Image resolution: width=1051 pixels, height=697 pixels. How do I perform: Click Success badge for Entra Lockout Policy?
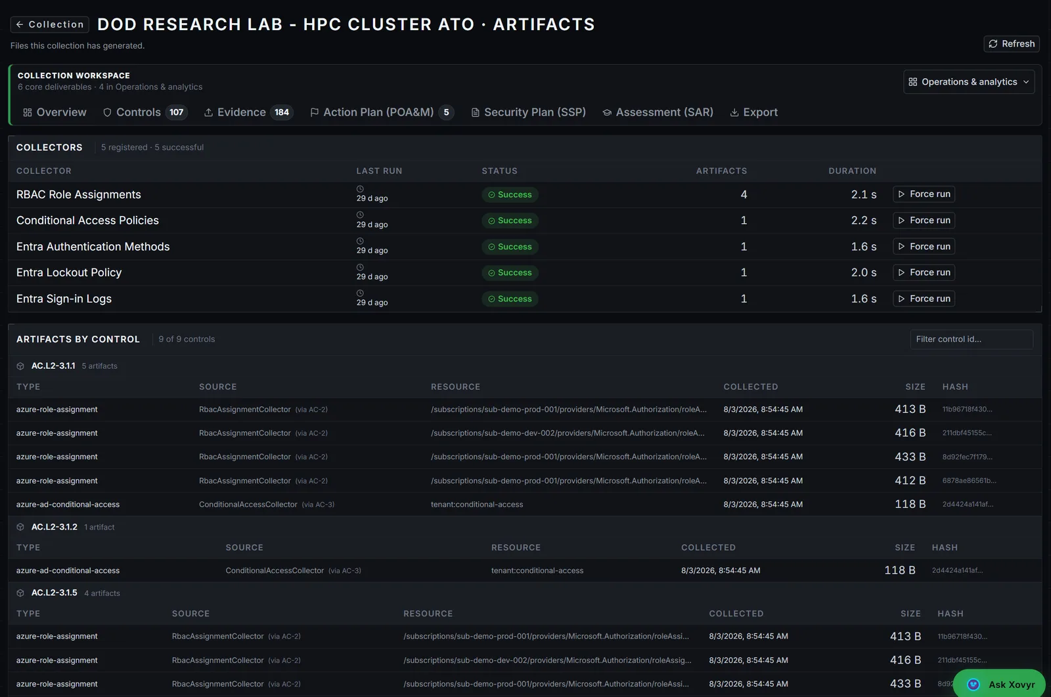pyautogui.click(x=510, y=272)
